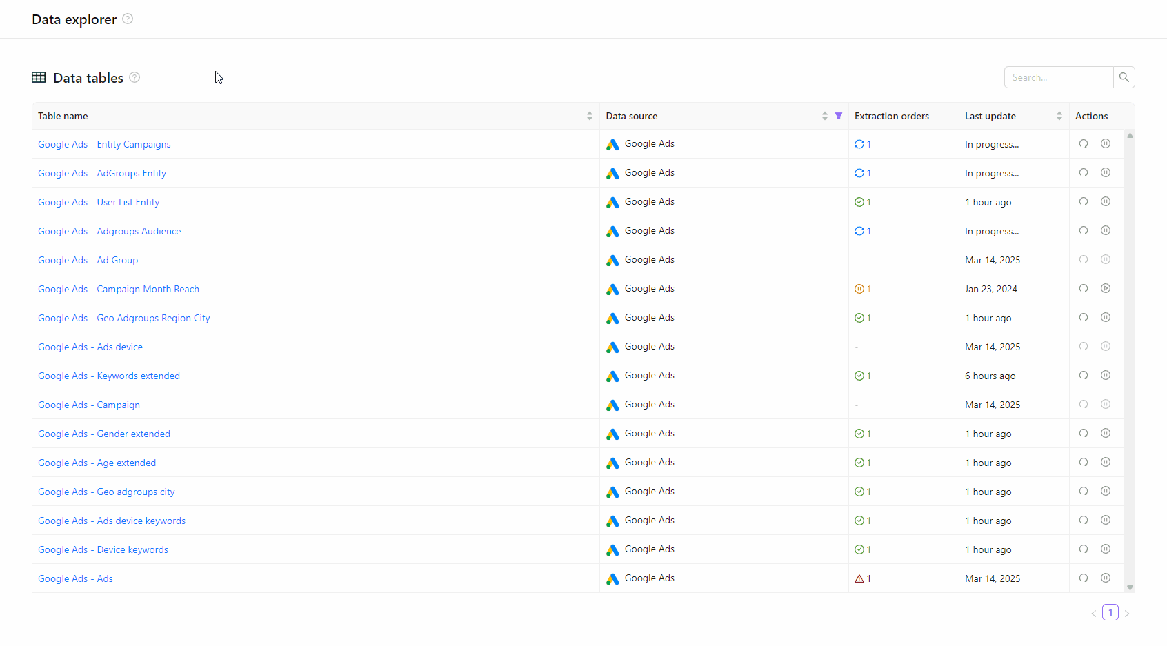Viewport: 1167px width, 646px height.
Task: Open Google Ads - Geo Adgroups Region City
Action: coord(123,318)
